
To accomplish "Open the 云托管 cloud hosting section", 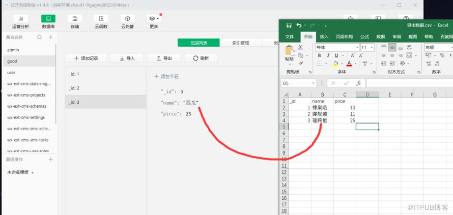I will coord(127,22).
